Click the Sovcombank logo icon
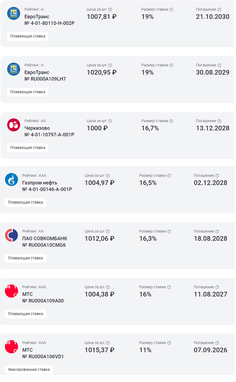 click(11, 235)
